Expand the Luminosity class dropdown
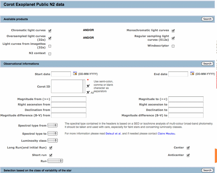Viewport: 217px width, 173px height. 52,140
